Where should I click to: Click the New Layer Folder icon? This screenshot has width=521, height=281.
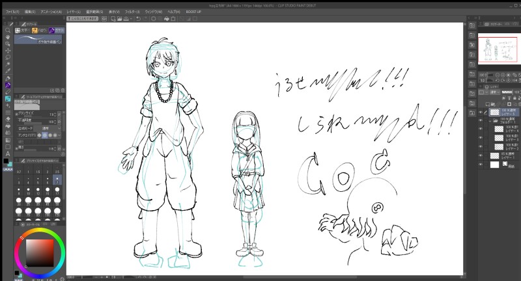click(493, 104)
